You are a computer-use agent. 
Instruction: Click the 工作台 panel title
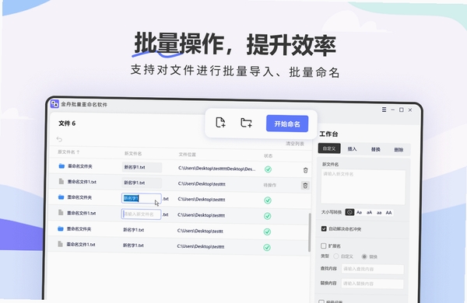pyautogui.click(x=328, y=134)
